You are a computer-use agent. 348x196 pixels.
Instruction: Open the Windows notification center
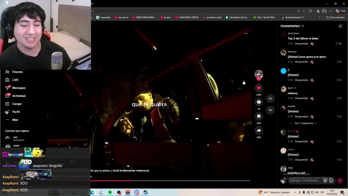pos(343,192)
